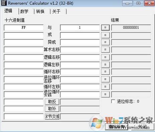Focus the right operand field of 逻辑左移 row
This screenshot has width=155, height=132.
80,64
